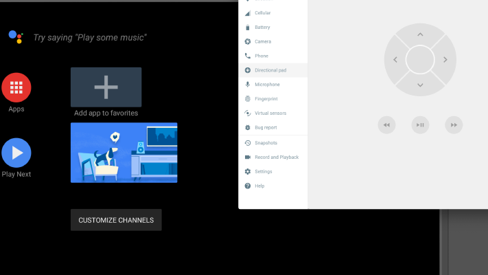
Task: Open the Snapshots item
Action: point(273,143)
